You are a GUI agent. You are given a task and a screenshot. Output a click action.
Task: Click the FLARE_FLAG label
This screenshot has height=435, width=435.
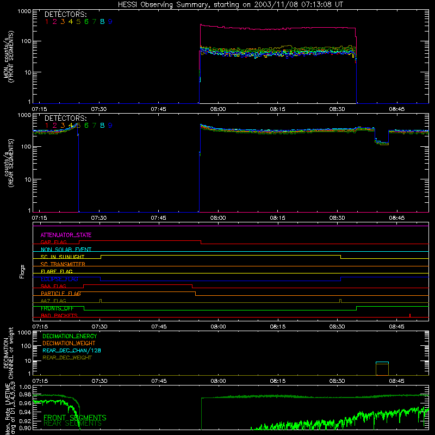click(x=57, y=271)
